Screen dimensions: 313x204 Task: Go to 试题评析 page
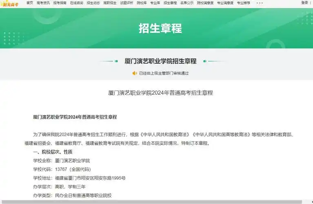127,3
